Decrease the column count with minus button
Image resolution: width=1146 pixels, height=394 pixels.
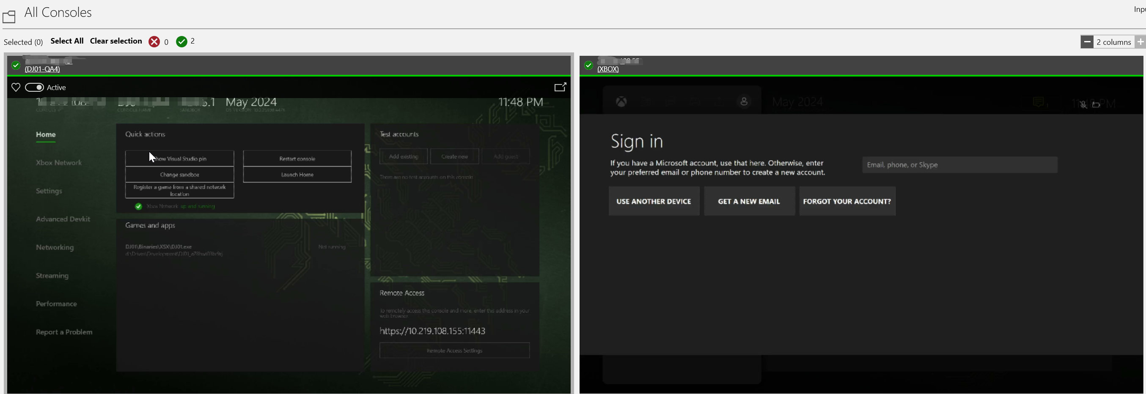click(x=1087, y=42)
